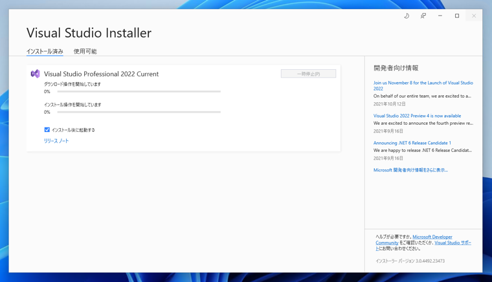
Task: Open Microsoft 開発者向け情報をさらに表示 link
Action: point(410,170)
